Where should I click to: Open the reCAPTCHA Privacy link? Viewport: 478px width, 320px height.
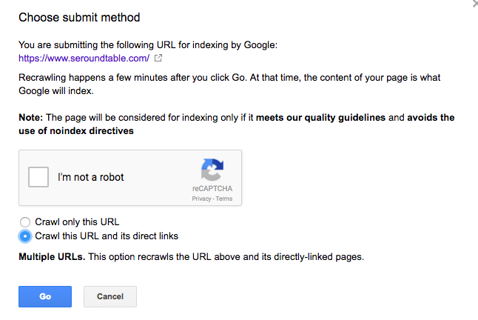click(201, 199)
